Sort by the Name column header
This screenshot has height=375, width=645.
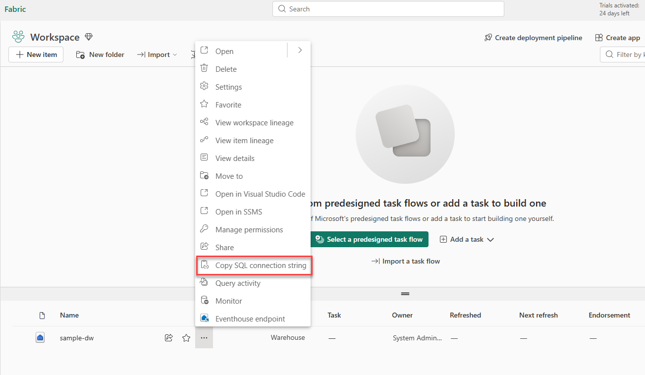coord(69,315)
